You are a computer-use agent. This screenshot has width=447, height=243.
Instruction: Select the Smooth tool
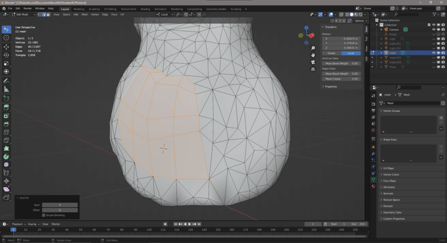[6, 164]
